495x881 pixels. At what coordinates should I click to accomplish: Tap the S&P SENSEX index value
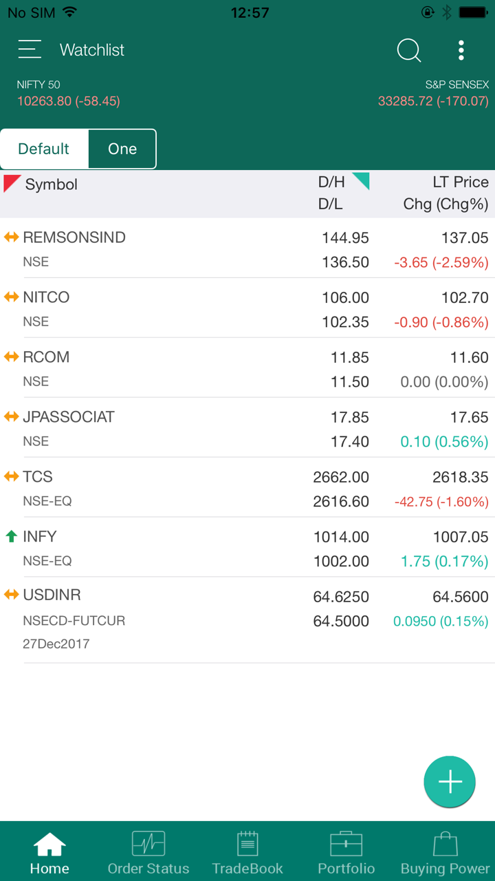[x=433, y=101]
